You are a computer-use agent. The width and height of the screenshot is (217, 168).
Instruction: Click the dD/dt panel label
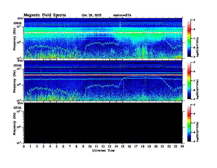click(18, 65)
